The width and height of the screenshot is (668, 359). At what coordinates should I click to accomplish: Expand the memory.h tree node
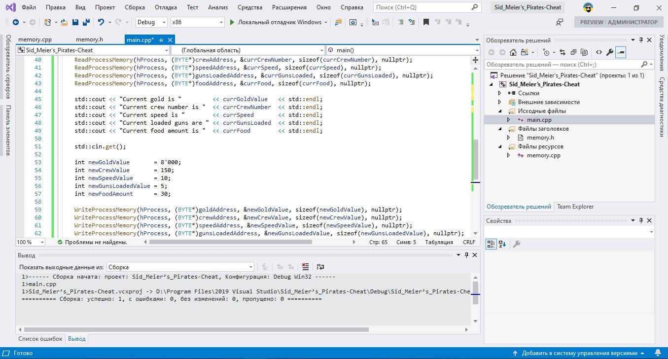tap(508, 138)
